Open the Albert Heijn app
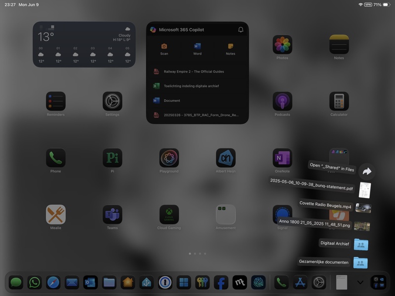Screen dimensions: 395x296 (226, 158)
